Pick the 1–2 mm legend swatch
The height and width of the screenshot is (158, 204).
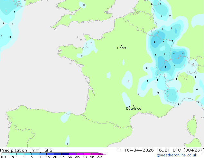pos(20,154)
